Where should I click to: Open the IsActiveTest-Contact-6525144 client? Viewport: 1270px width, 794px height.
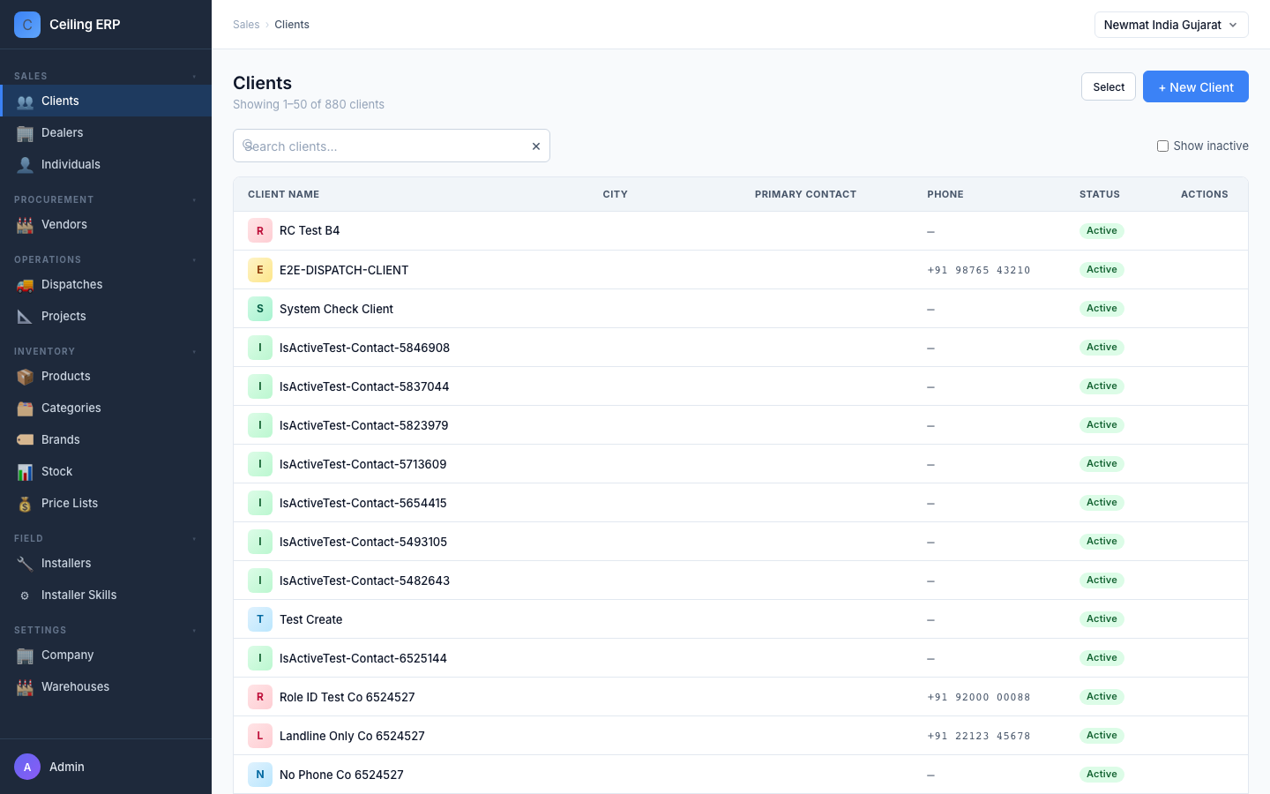pyautogui.click(x=741, y=658)
